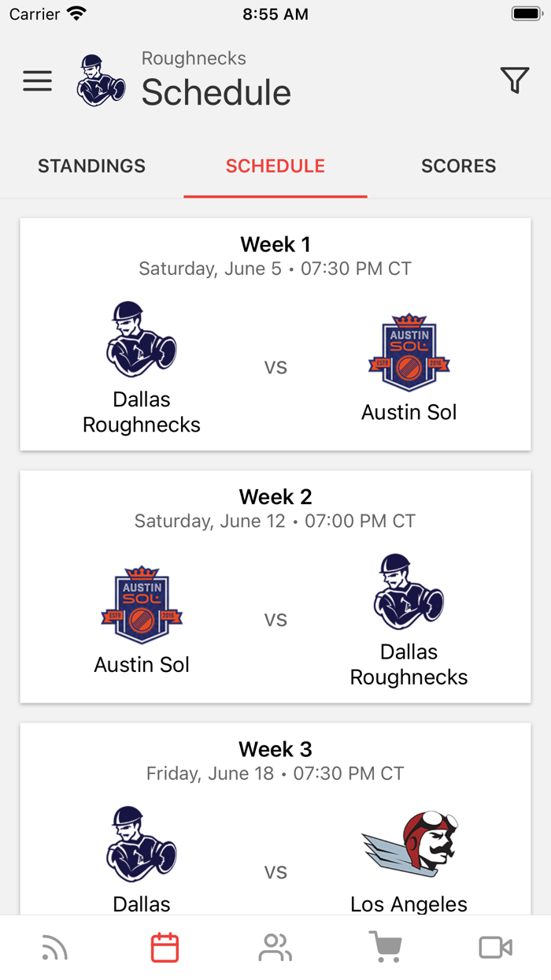Open the shop via cart icon
Screen dimensions: 551x980
click(x=384, y=947)
